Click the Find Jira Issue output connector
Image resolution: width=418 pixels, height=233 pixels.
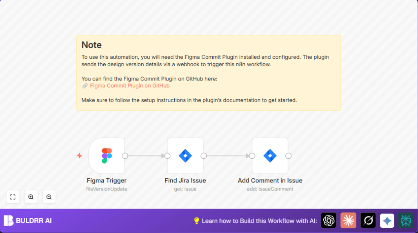pos(204,156)
